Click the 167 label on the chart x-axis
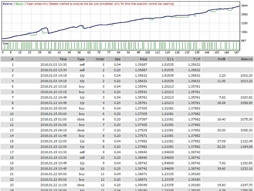Viewport: 254px width, 191px height. [x=237, y=52]
